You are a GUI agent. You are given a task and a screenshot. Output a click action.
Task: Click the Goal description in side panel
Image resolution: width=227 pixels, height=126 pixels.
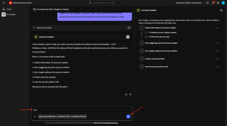click(179, 22)
